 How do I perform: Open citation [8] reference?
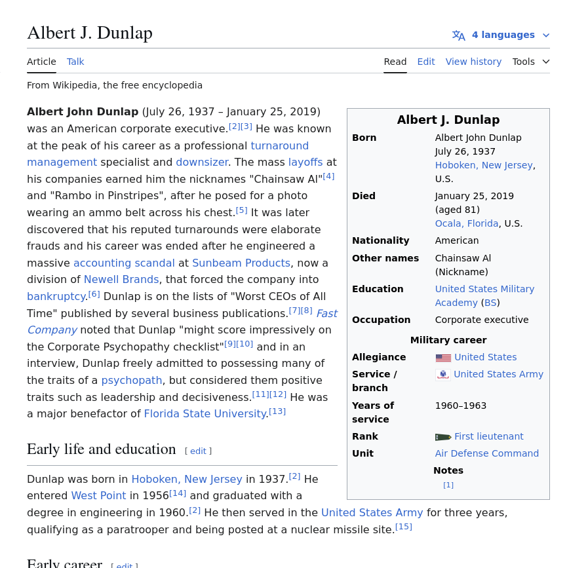306,311
